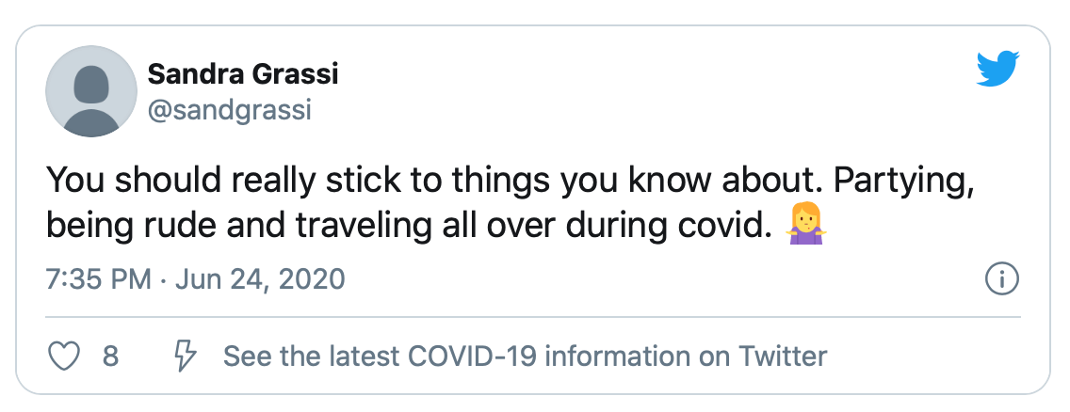The width and height of the screenshot is (1070, 412).
Task: Click the lightning bolt icon
Action: click(x=186, y=357)
